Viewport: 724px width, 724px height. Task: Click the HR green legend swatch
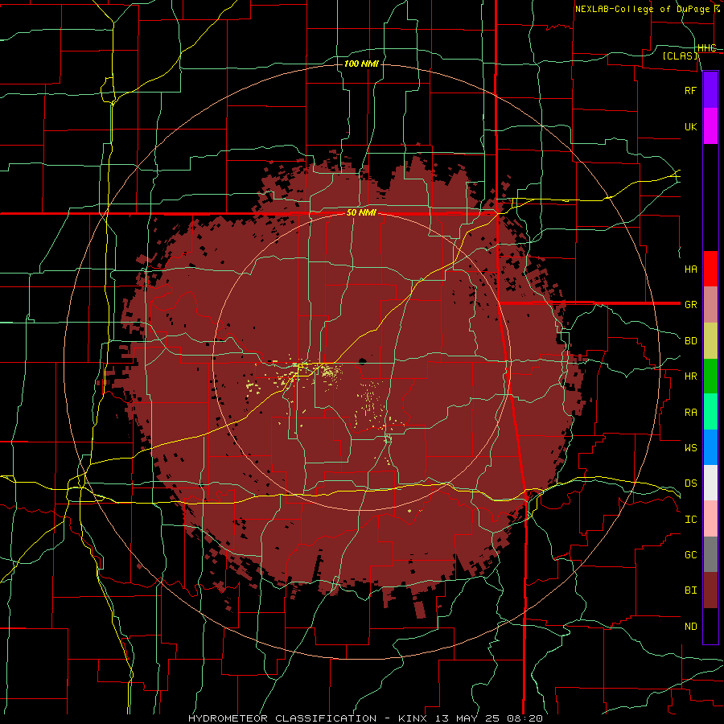(x=710, y=376)
